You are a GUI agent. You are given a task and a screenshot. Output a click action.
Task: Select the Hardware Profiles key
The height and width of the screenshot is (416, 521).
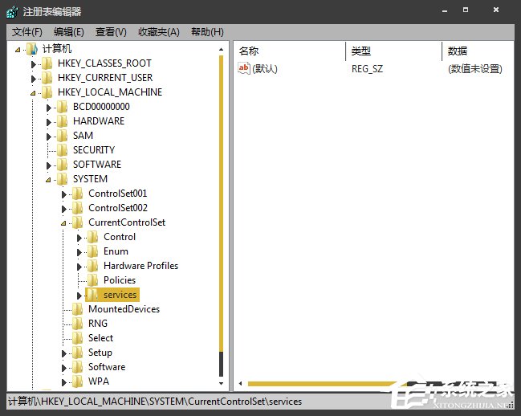coord(140,266)
